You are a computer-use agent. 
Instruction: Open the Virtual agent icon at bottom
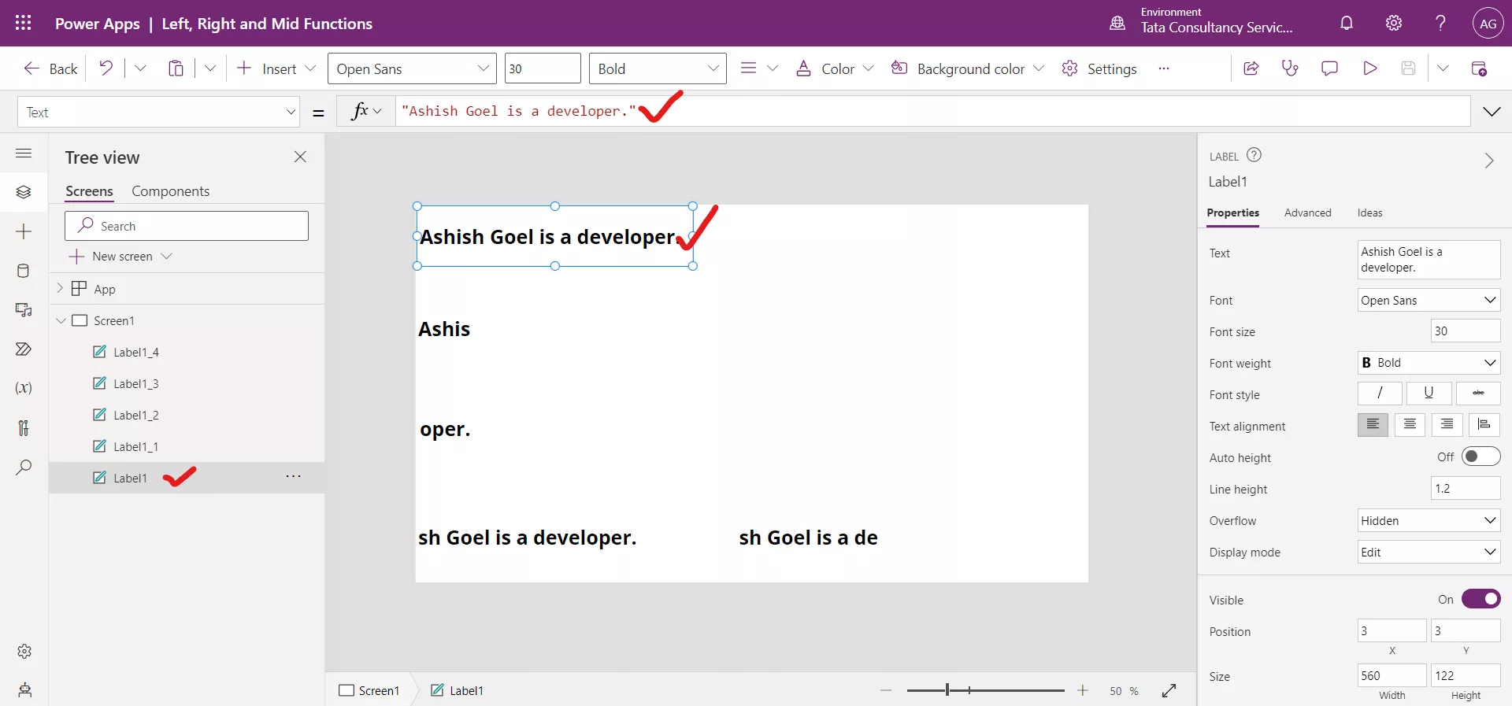click(x=24, y=690)
